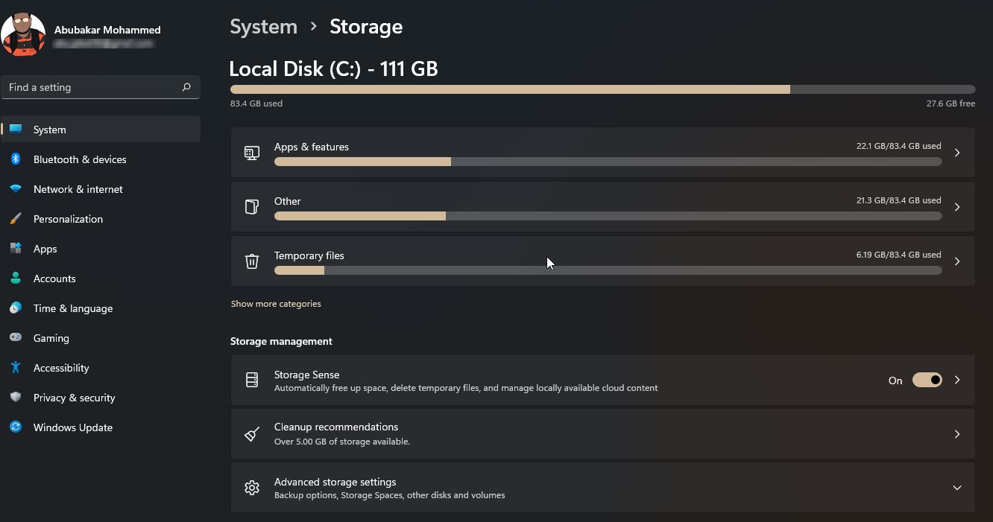The width and height of the screenshot is (993, 522).
Task: Click the Accessibility figure icon
Action: tap(16, 368)
